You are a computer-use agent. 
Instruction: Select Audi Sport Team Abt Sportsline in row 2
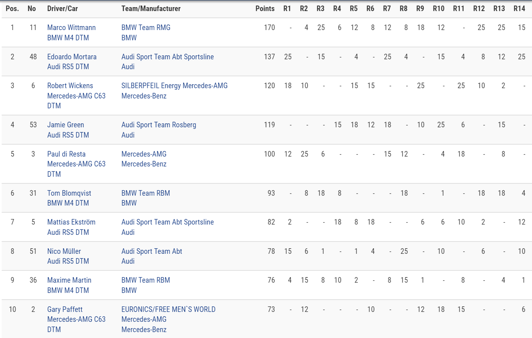pos(167,57)
